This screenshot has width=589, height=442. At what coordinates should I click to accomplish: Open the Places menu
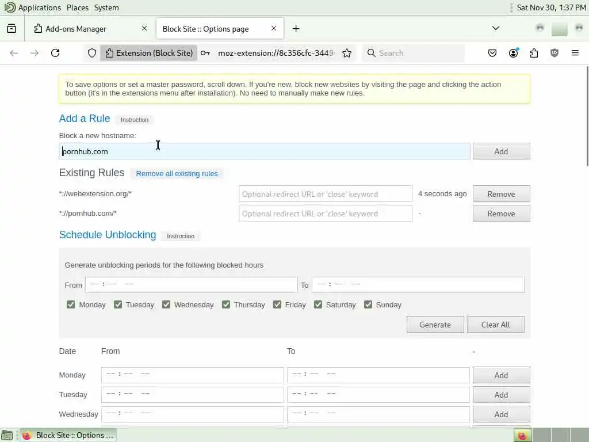click(78, 7)
